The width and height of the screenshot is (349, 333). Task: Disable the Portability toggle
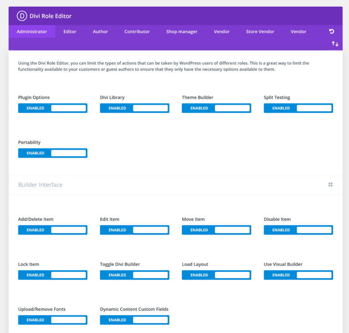pos(53,153)
